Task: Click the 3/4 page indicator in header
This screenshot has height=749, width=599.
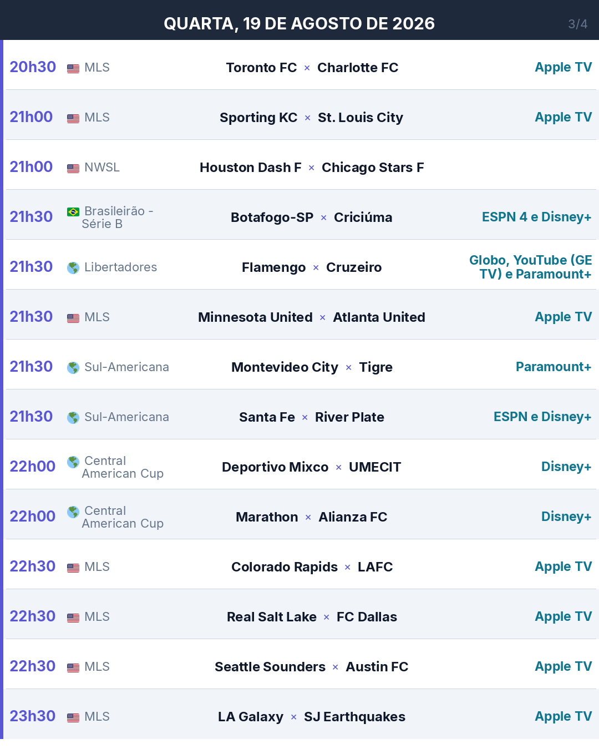Action: (x=577, y=24)
